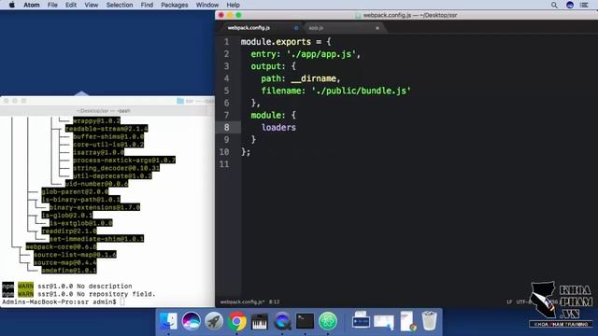This screenshot has width=598, height=336.
Task: Click the 'No description' warning line in Terminal
Action: pyautogui.click(x=67, y=287)
